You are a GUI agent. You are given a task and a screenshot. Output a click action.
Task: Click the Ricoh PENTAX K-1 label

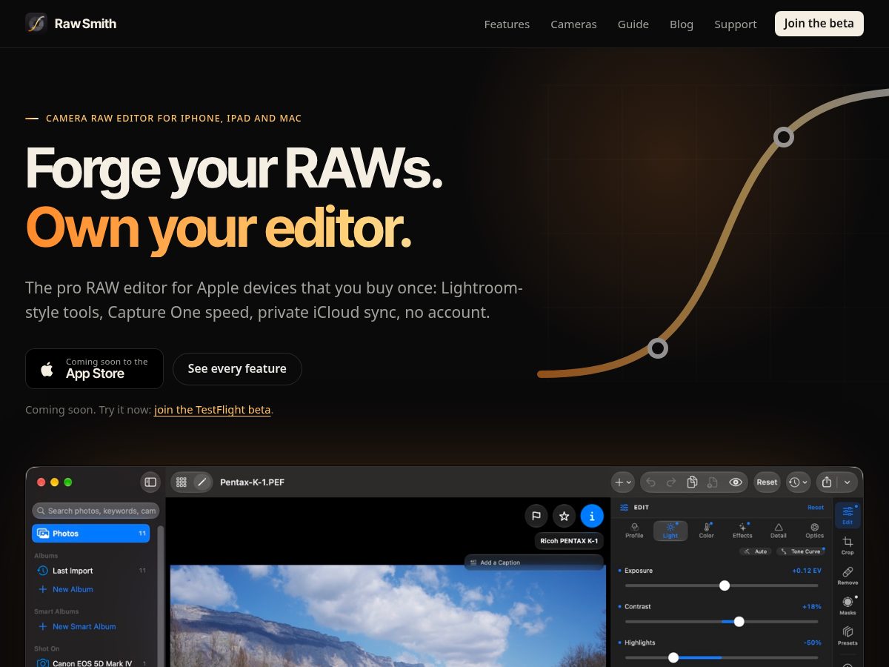point(569,541)
